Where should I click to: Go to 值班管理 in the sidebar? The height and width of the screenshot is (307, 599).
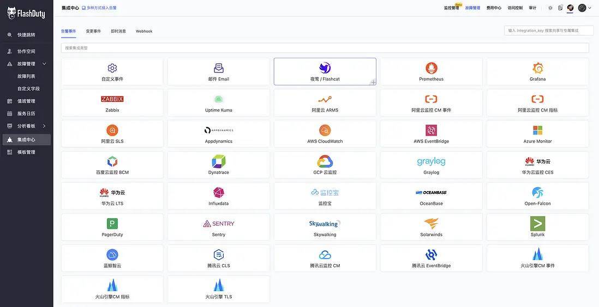tap(26, 101)
